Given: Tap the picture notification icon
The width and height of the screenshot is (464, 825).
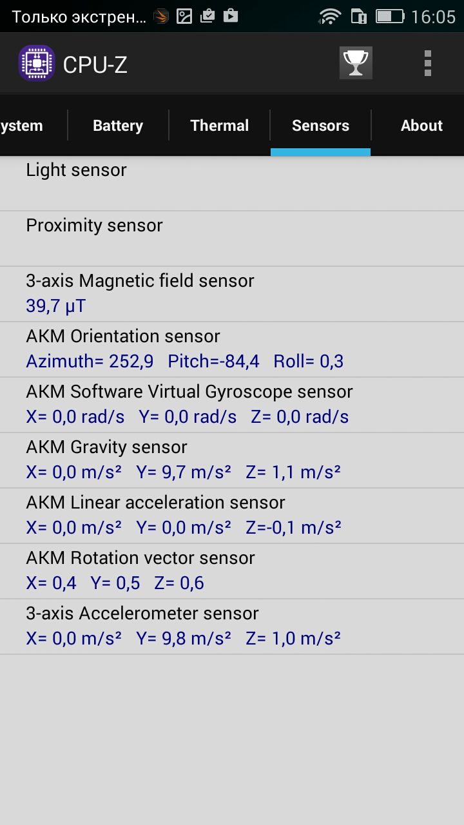Looking at the screenshot, I should tap(184, 16).
